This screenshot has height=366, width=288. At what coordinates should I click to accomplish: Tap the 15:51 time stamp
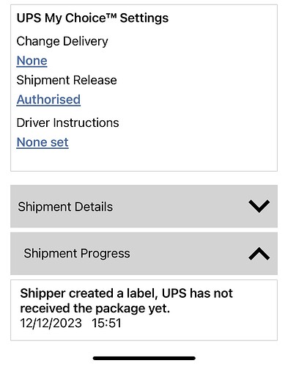tap(106, 323)
